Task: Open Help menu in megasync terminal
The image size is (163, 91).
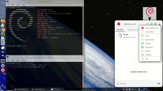Action: 23,60
